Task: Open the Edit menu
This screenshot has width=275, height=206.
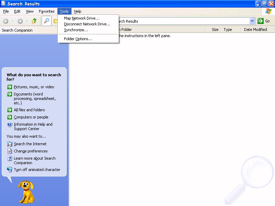Action: 17,11
